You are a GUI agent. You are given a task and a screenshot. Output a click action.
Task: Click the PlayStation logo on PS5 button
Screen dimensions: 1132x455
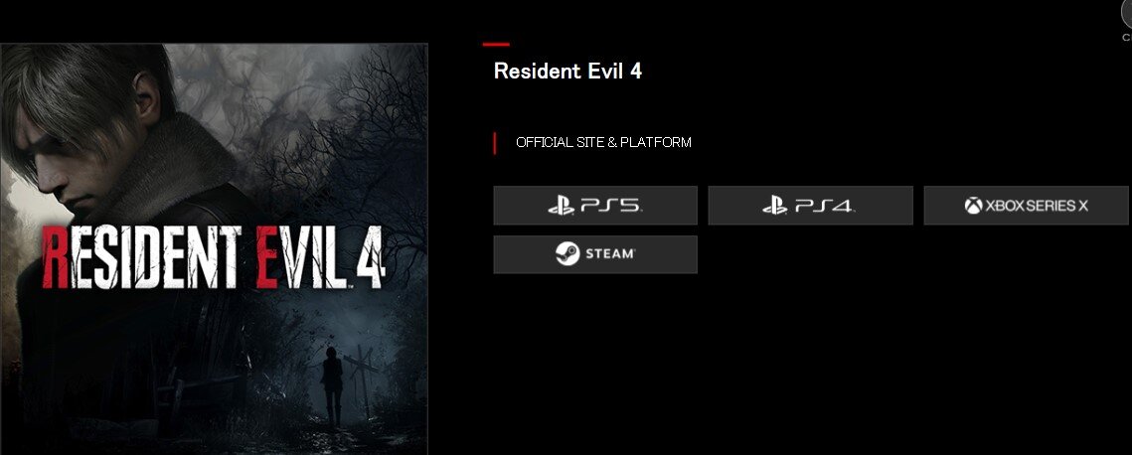coord(561,206)
